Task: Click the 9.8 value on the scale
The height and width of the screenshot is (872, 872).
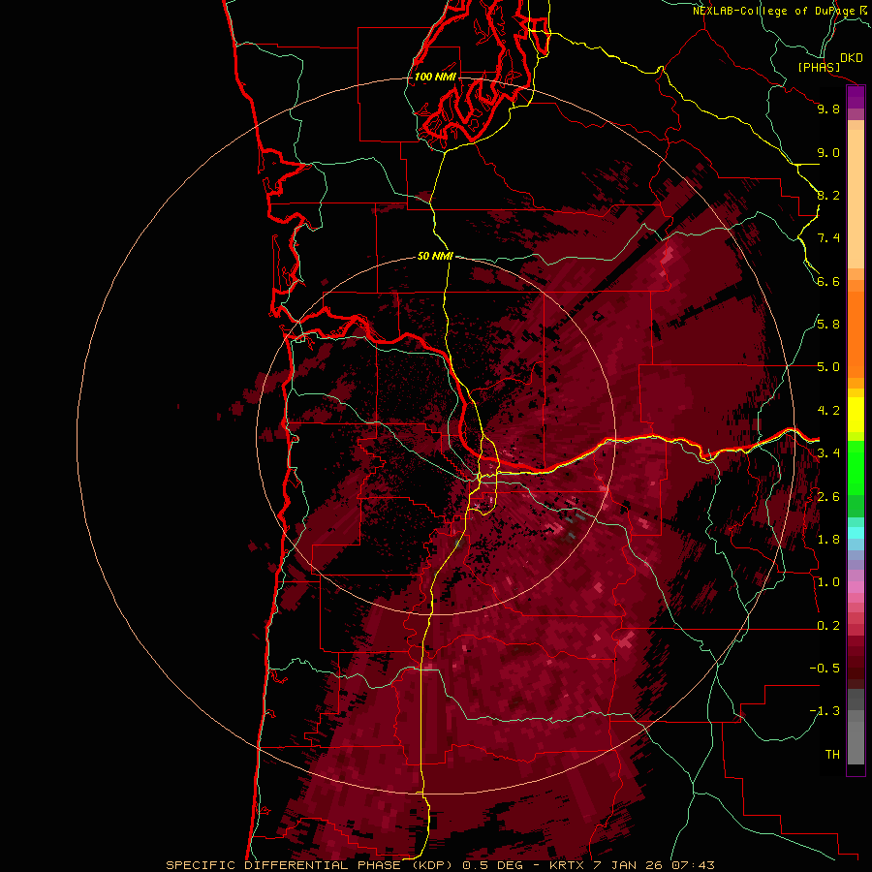Action: (x=828, y=109)
